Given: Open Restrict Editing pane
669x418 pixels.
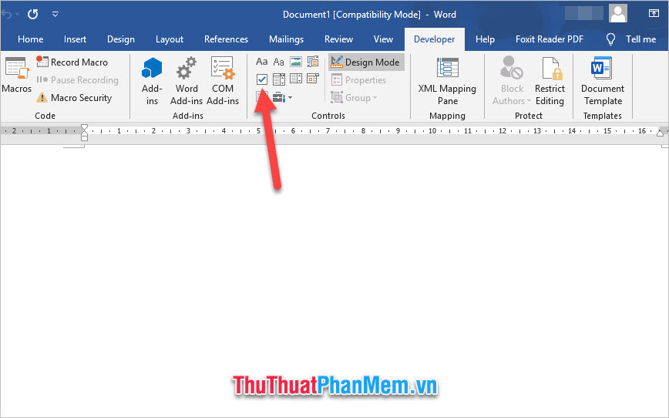Looking at the screenshot, I should pos(550,81).
